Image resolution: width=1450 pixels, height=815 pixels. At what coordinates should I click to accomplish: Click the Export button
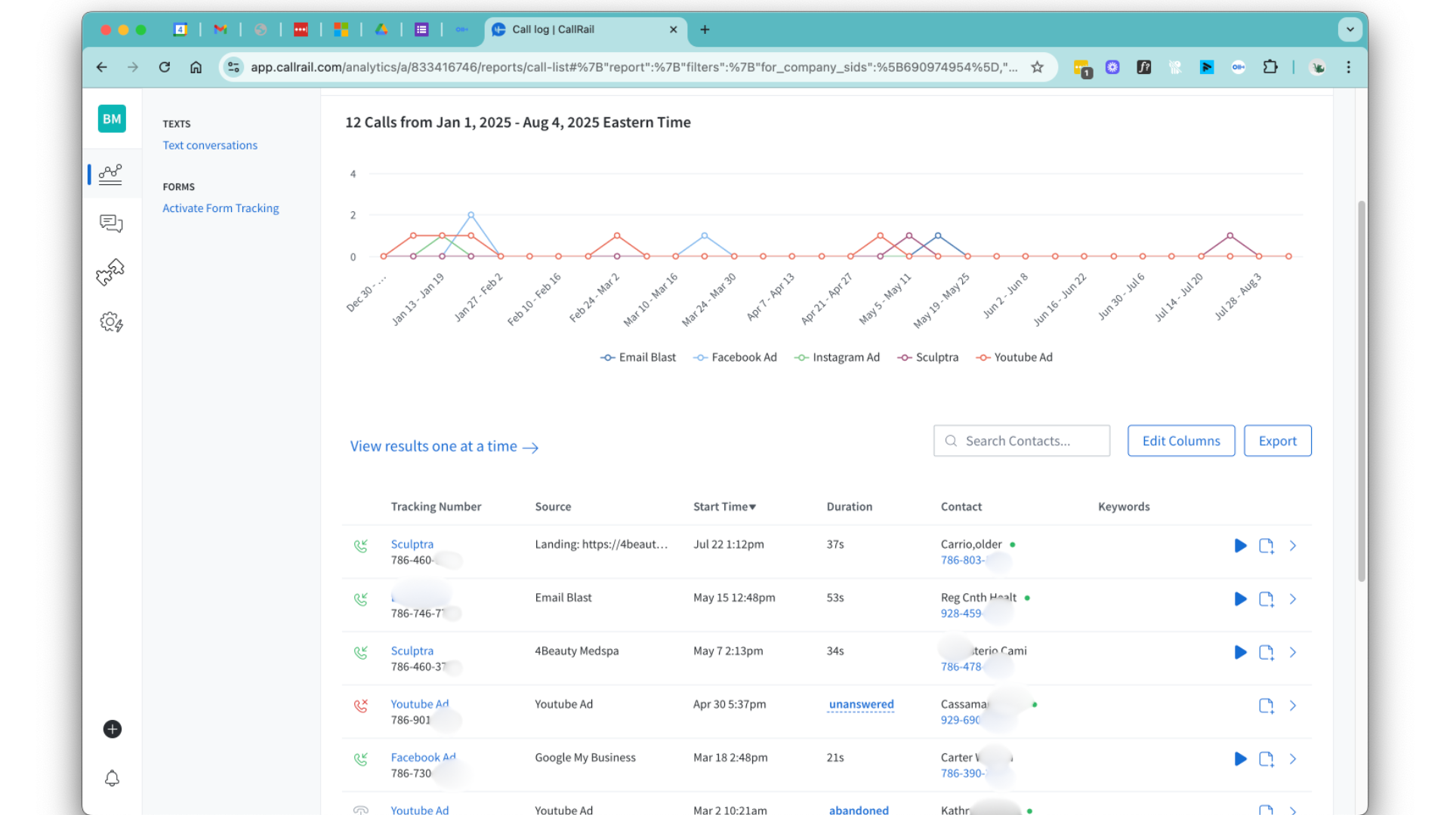click(x=1277, y=441)
